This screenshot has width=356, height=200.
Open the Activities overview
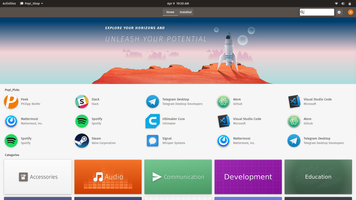tap(9, 3)
